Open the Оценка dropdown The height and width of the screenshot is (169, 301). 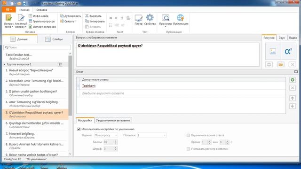tap(106, 135)
